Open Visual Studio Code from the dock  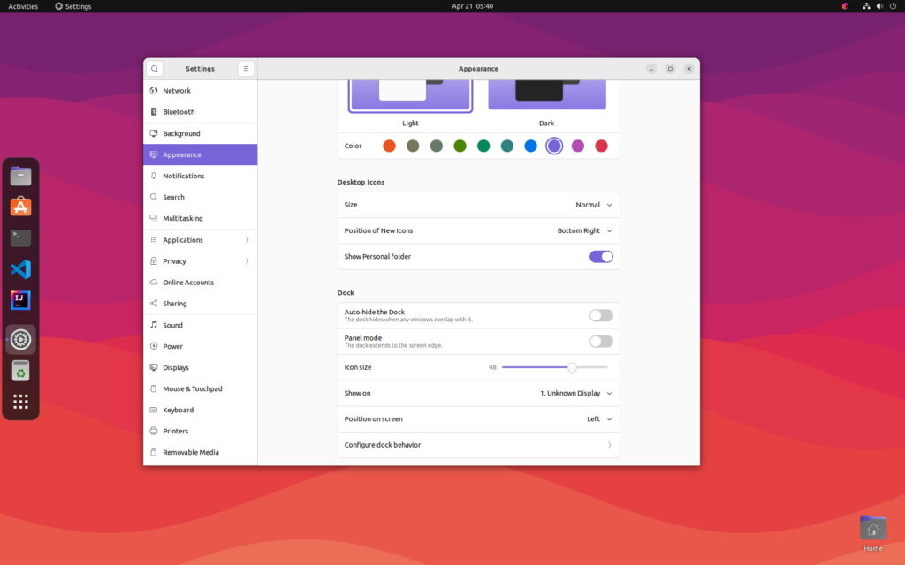[x=20, y=269]
